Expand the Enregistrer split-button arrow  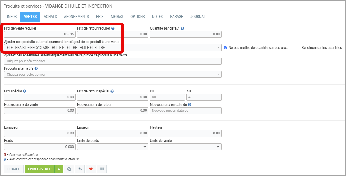pyautogui.click(x=59, y=169)
